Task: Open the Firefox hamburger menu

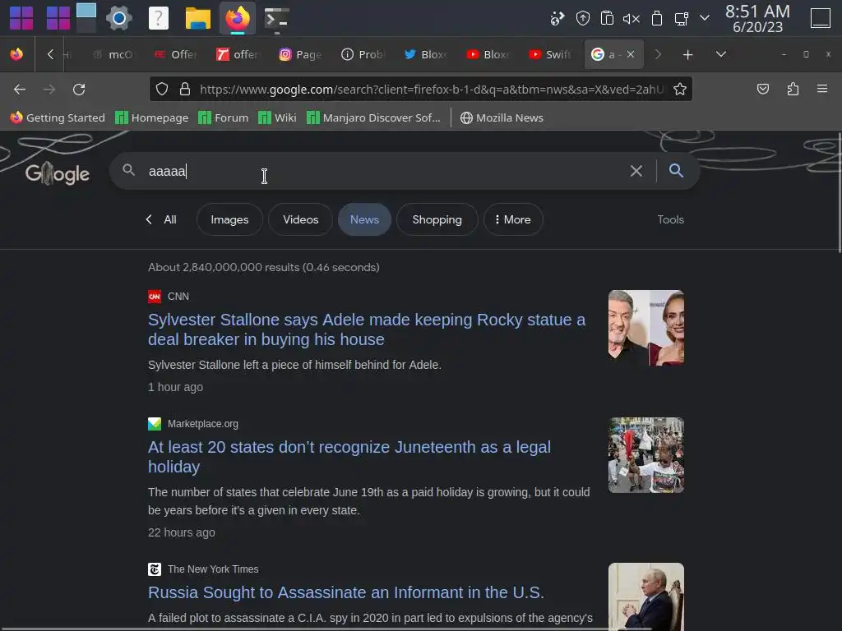Action: click(822, 89)
